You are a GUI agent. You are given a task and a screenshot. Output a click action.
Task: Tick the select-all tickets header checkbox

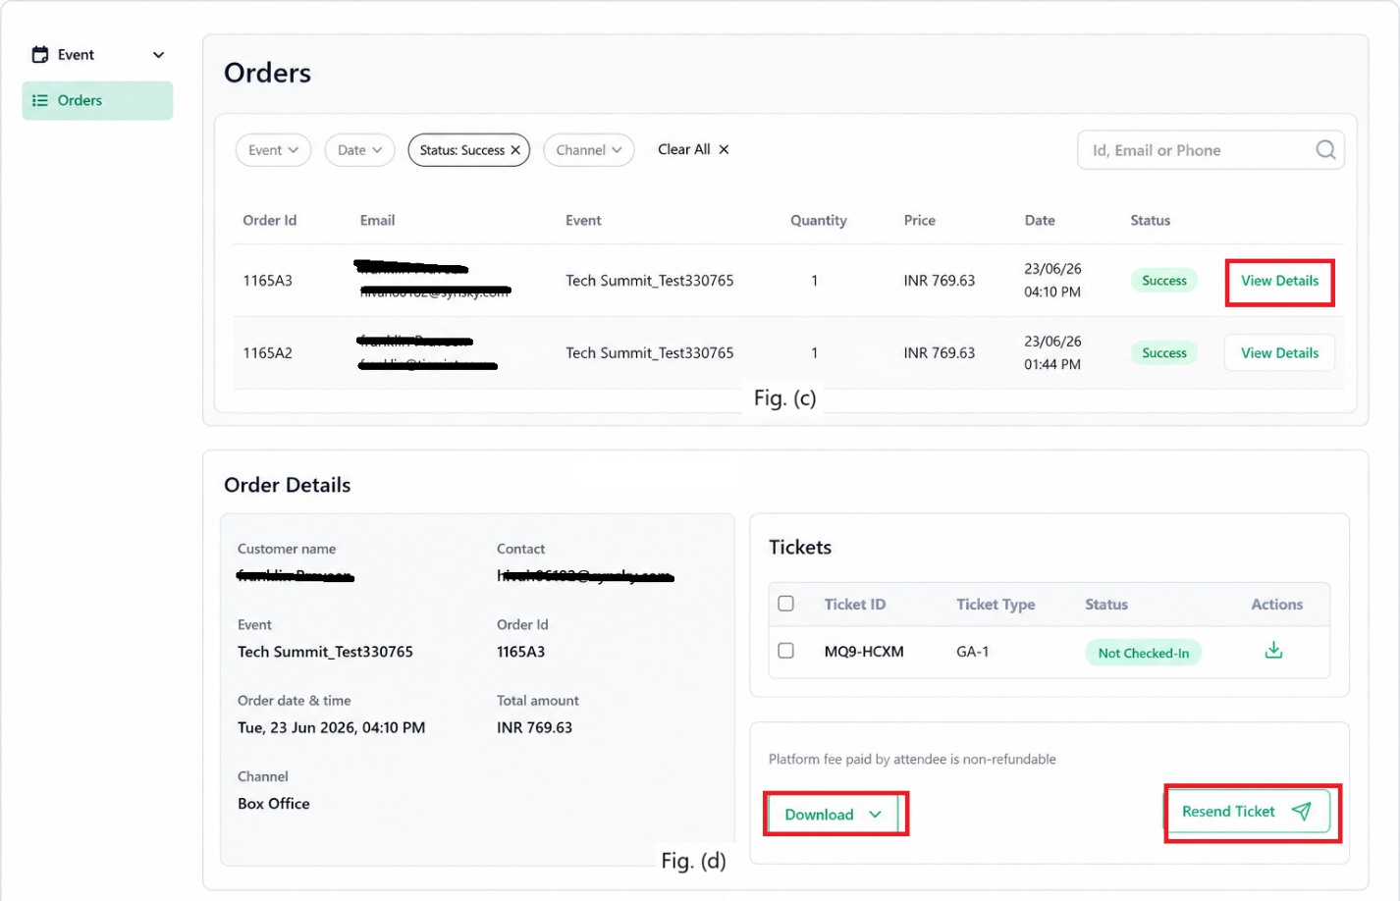(x=785, y=604)
